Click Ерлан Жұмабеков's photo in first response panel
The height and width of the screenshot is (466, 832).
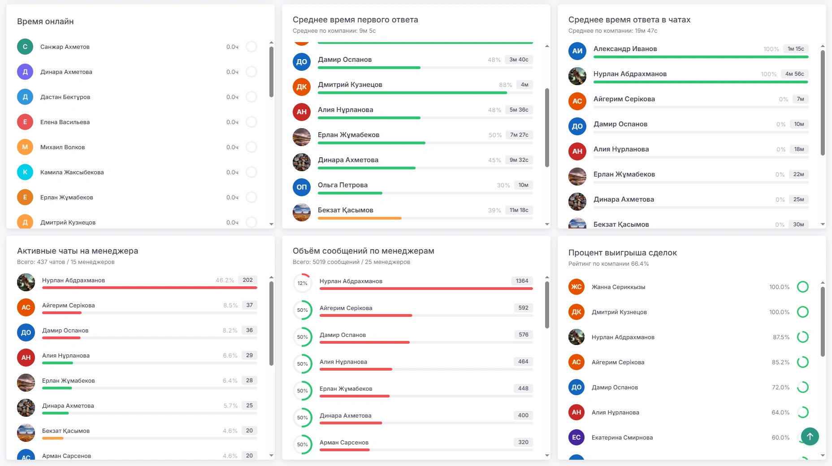pos(302,137)
